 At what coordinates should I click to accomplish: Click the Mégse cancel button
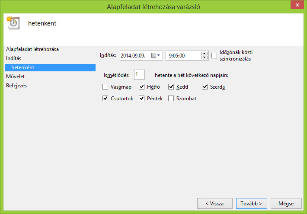pyautogui.click(x=286, y=203)
